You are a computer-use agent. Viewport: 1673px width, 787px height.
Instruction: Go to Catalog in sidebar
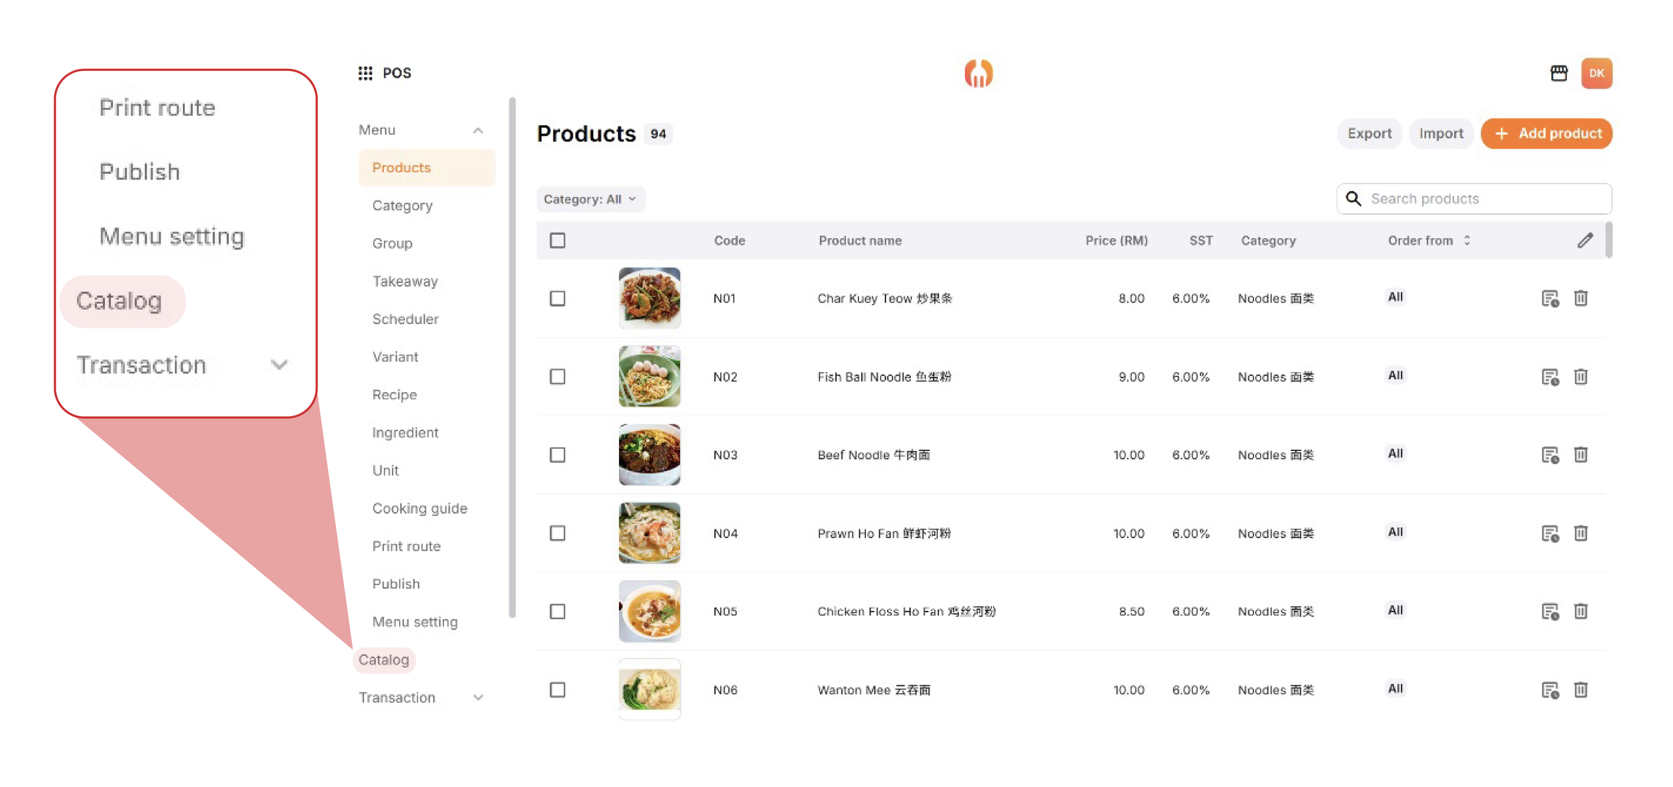click(x=384, y=660)
